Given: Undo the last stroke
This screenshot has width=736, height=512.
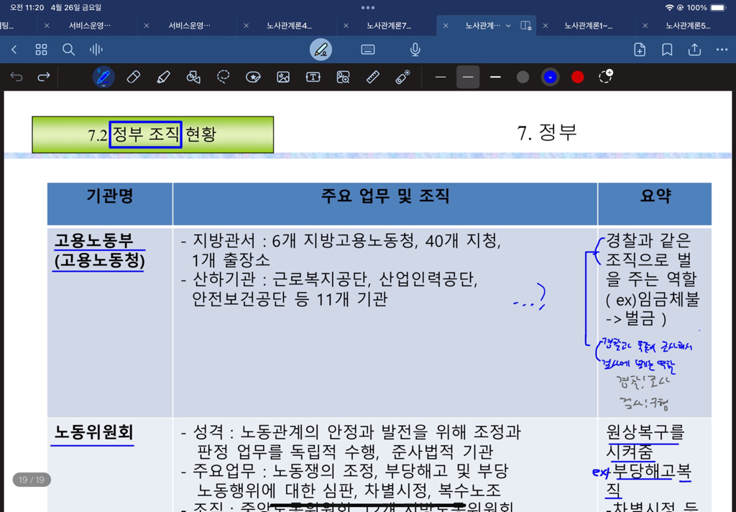Looking at the screenshot, I should click(17, 77).
